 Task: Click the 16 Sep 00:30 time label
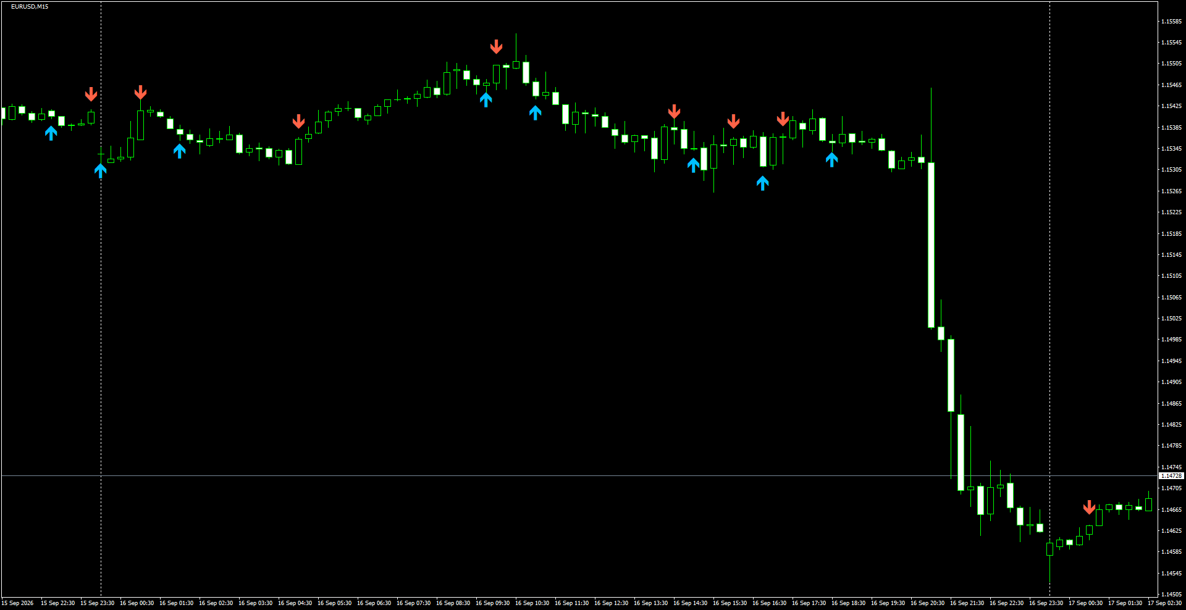[137, 603]
